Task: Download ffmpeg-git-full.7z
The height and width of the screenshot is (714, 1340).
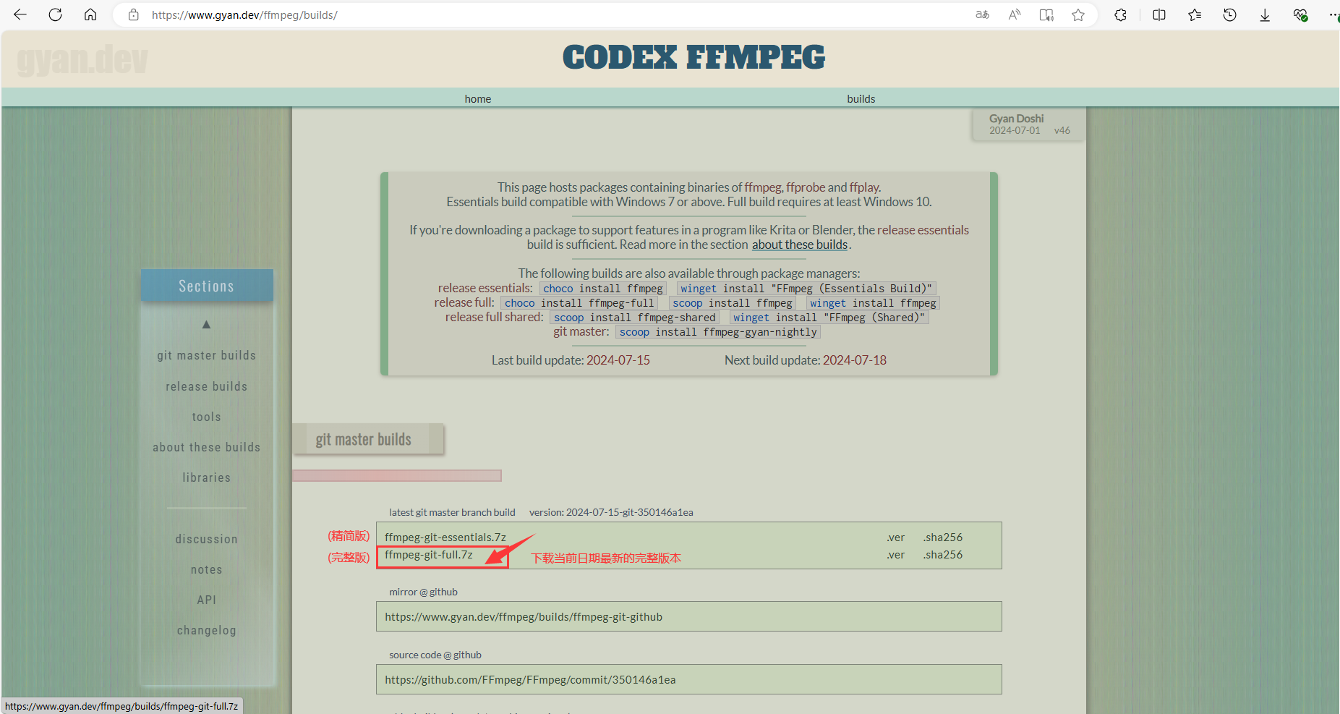Action: pos(429,555)
